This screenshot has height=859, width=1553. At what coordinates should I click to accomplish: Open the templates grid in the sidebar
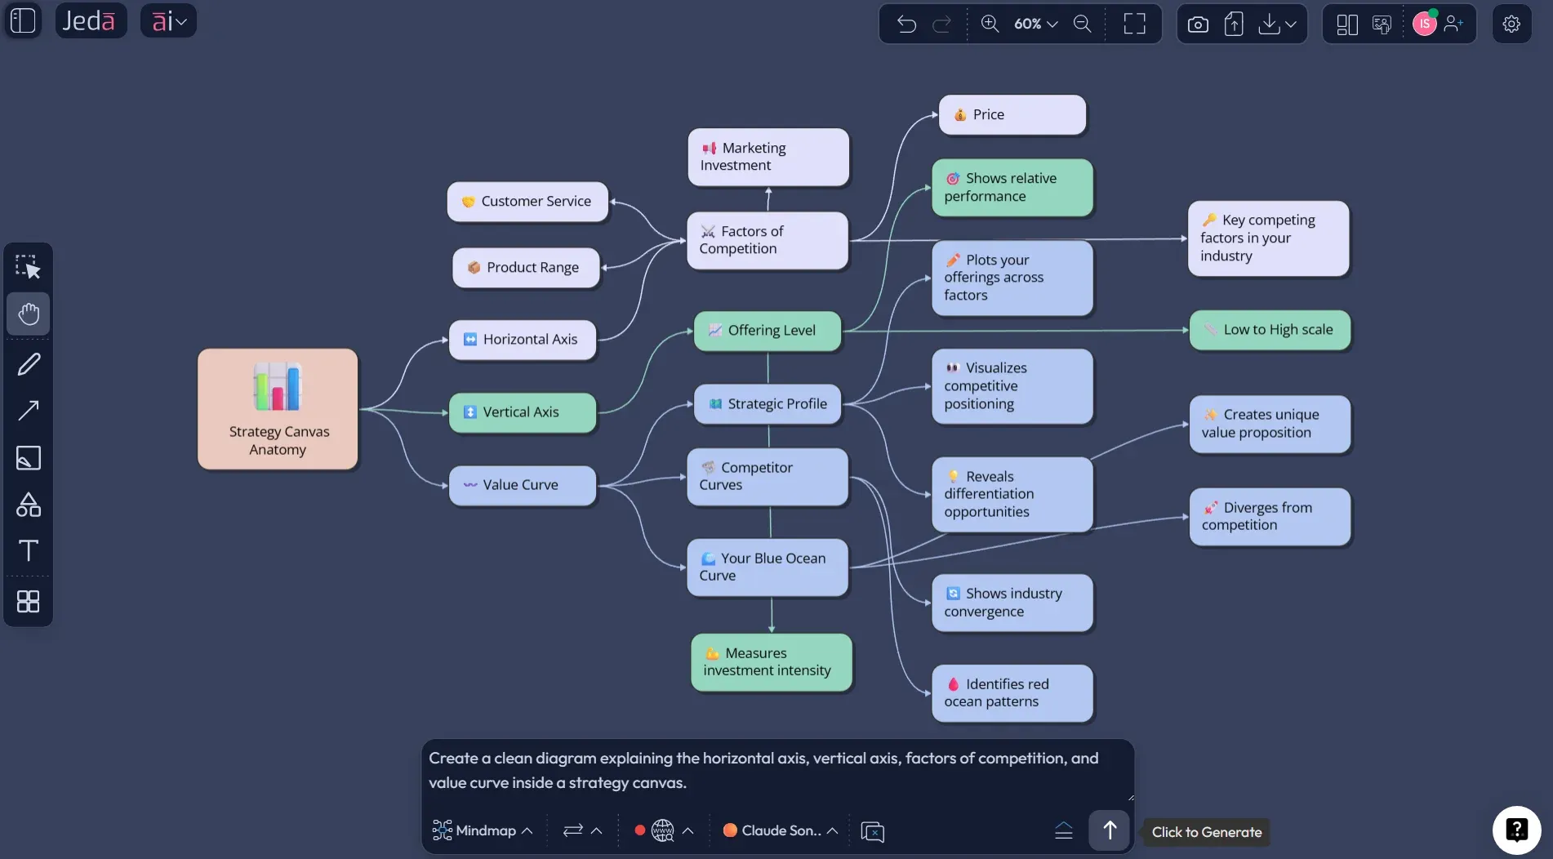click(29, 602)
